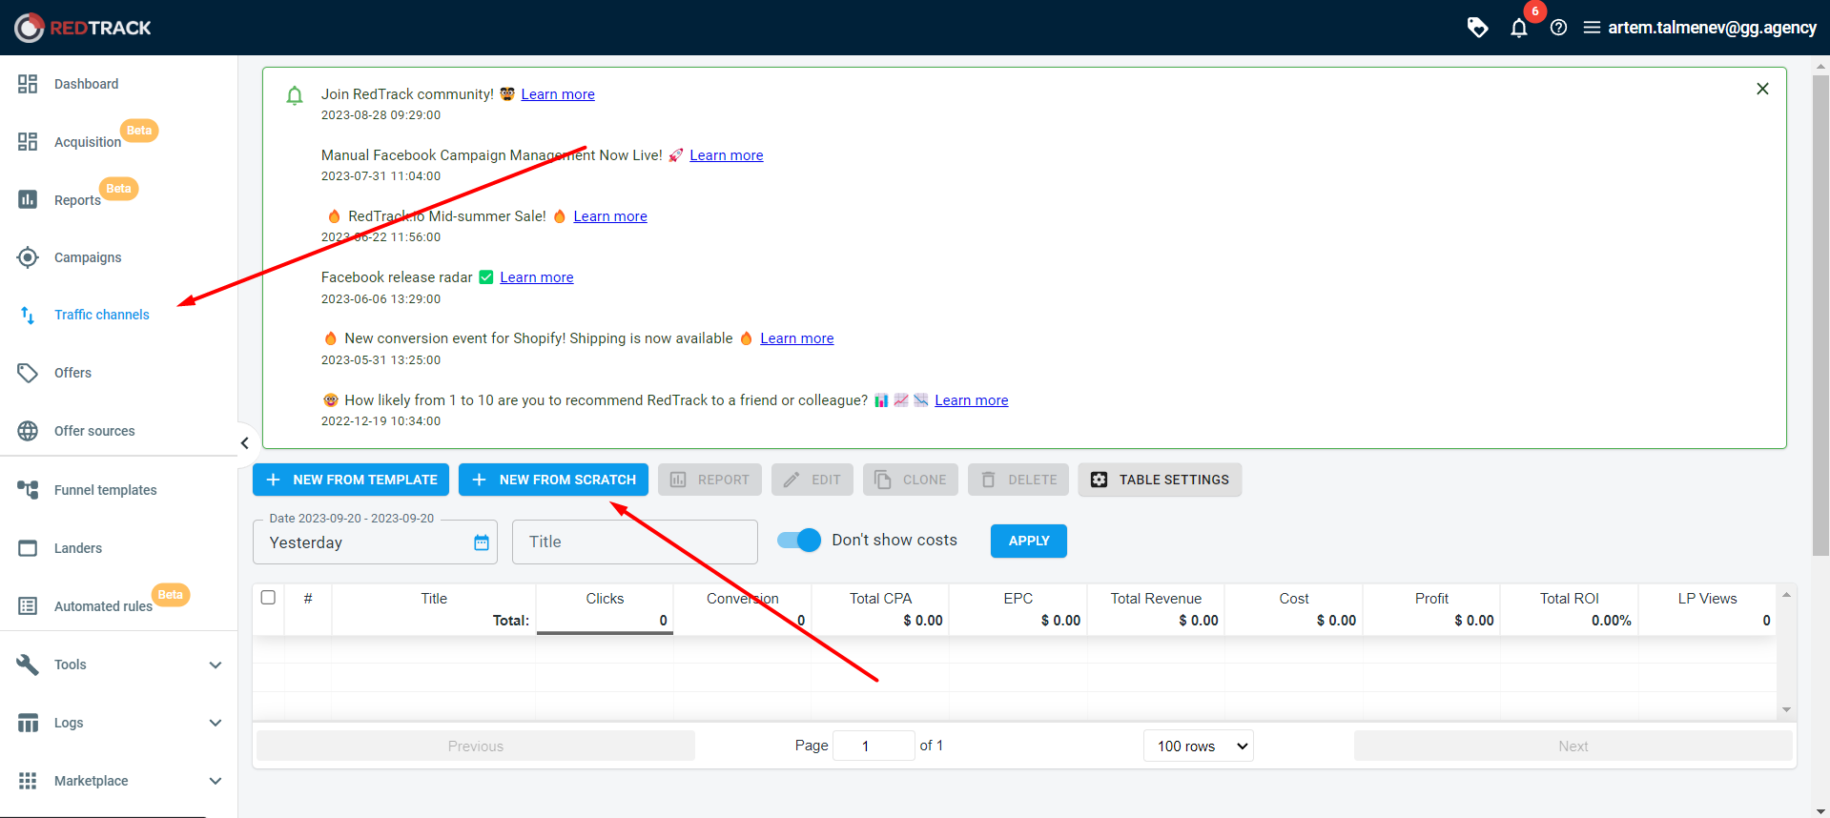Image resolution: width=1830 pixels, height=818 pixels.
Task: Open the help question mark icon
Action: pyautogui.click(x=1558, y=28)
